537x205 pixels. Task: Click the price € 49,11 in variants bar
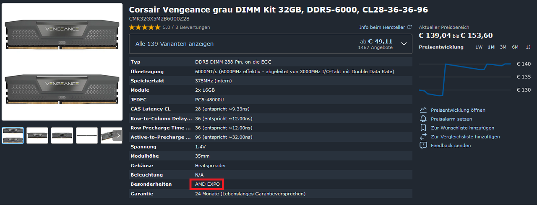(x=380, y=41)
